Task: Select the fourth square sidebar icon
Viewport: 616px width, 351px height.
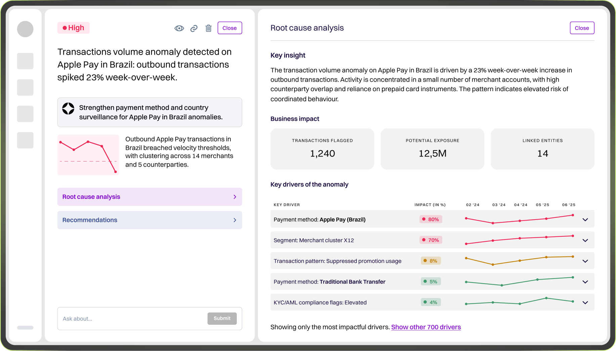Action: click(x=25, y=140)
